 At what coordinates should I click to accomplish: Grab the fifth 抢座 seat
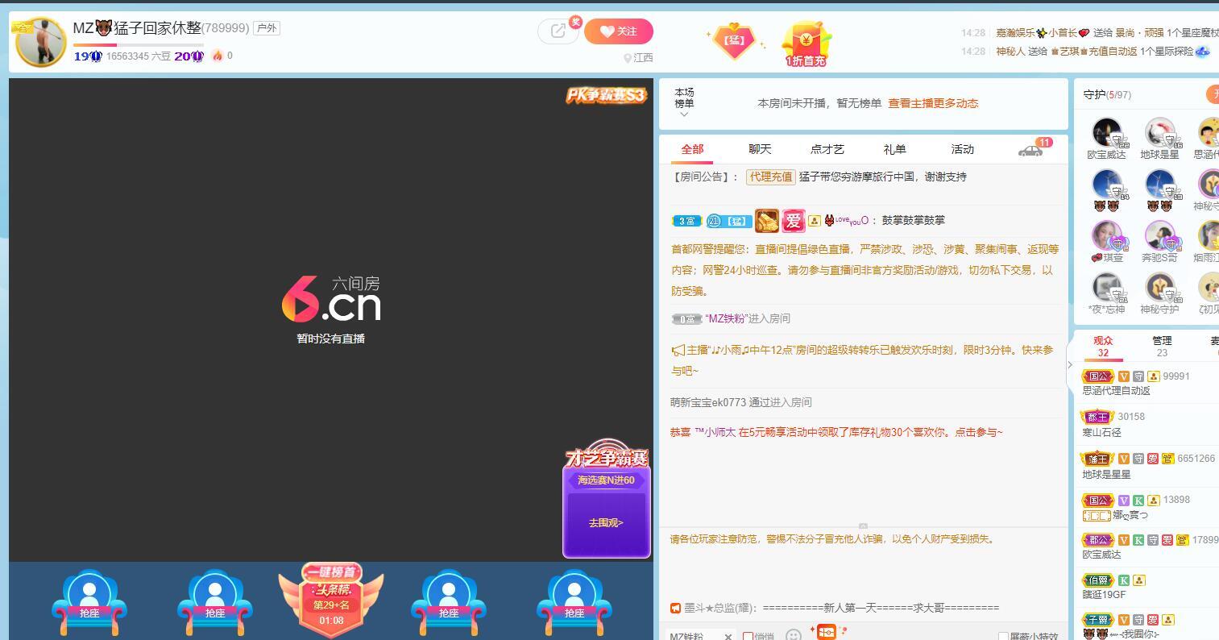[574, 603]
